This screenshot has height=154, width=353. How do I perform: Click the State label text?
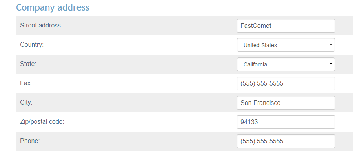28,64
